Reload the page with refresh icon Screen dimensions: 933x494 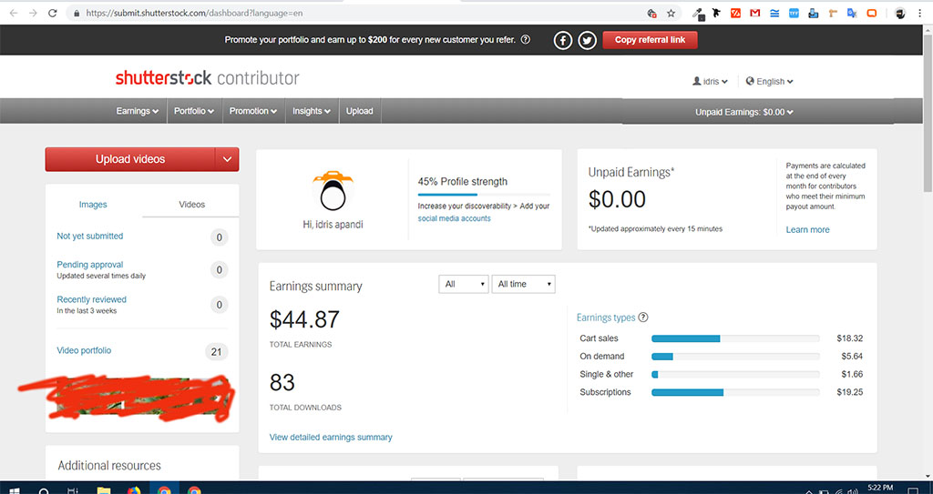pos(52,13)
